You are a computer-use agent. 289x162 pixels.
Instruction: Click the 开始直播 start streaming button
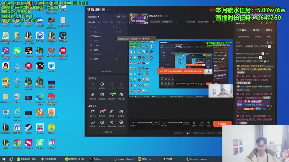[222, 124]
